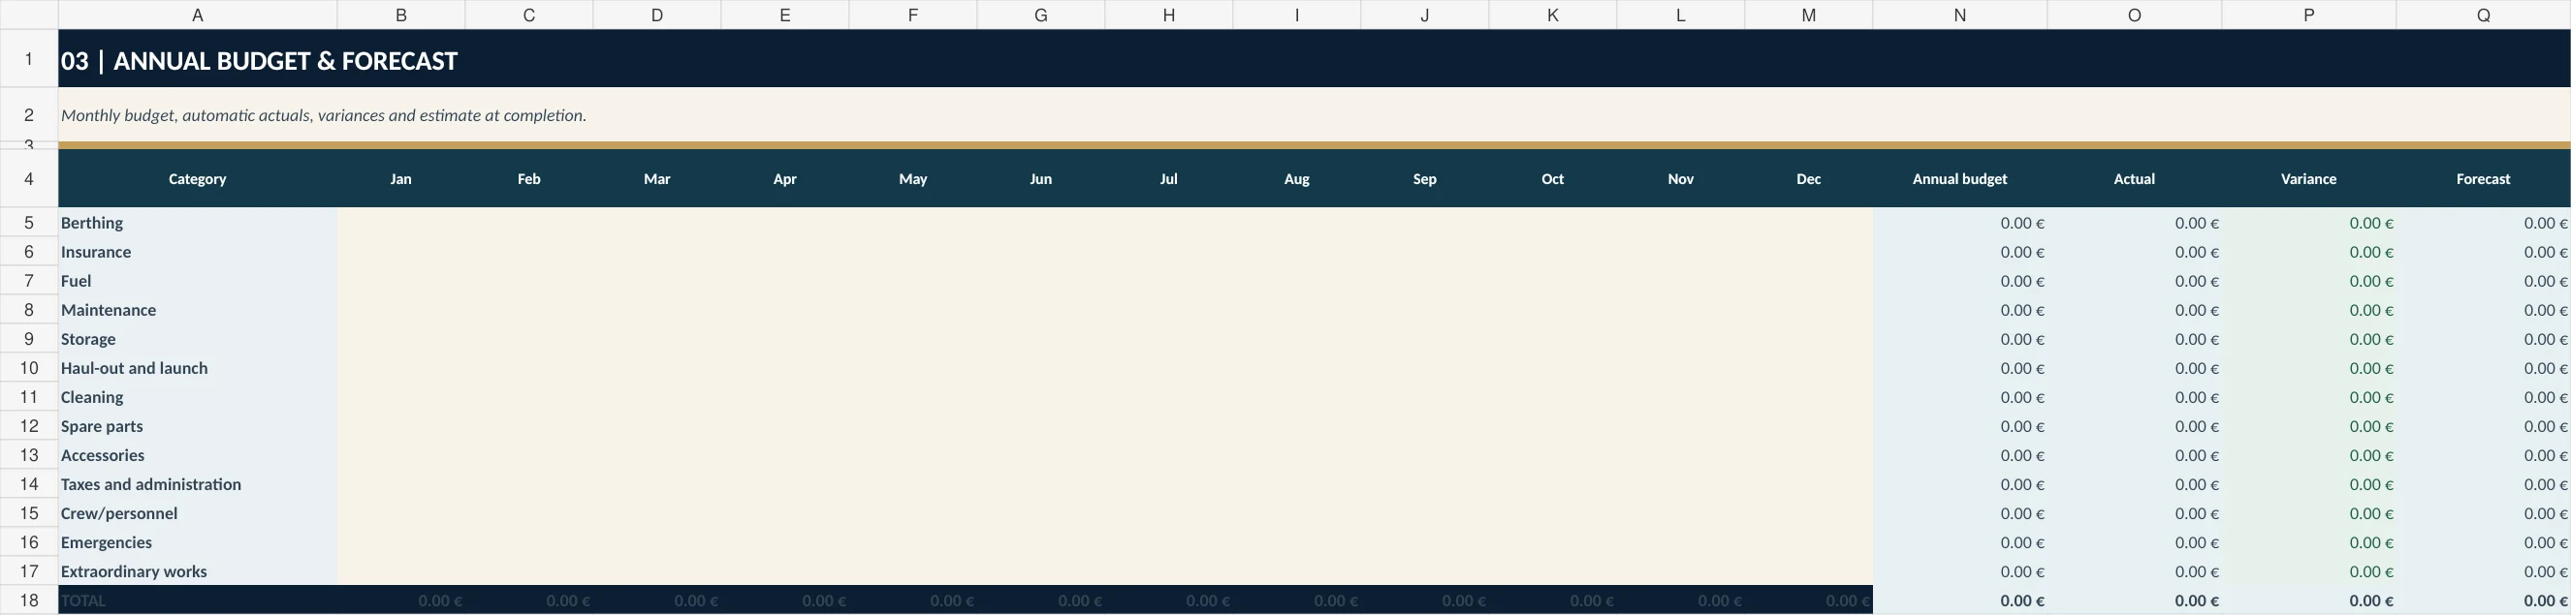Select the 'Taxes and administration' cell

[198, 483]
